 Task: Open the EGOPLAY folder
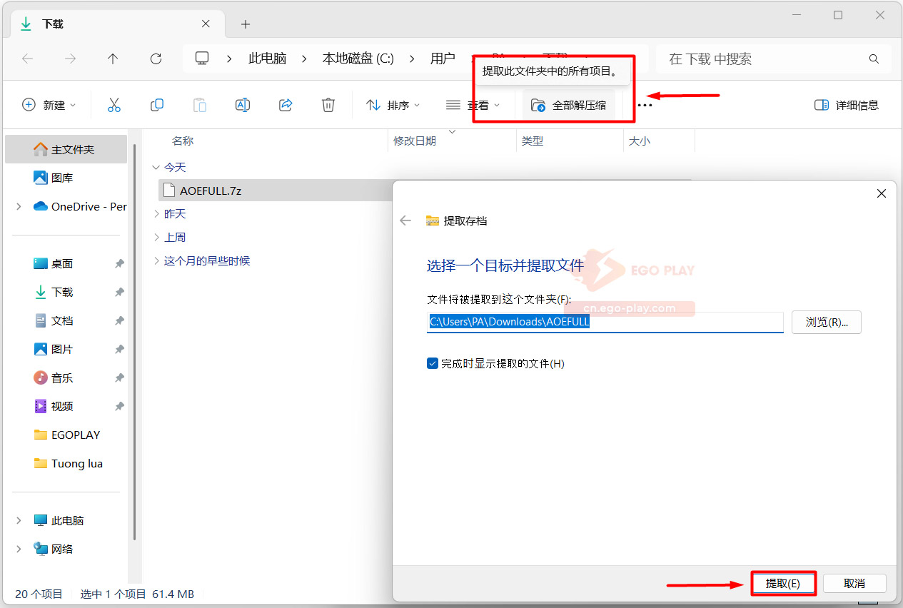66,435
